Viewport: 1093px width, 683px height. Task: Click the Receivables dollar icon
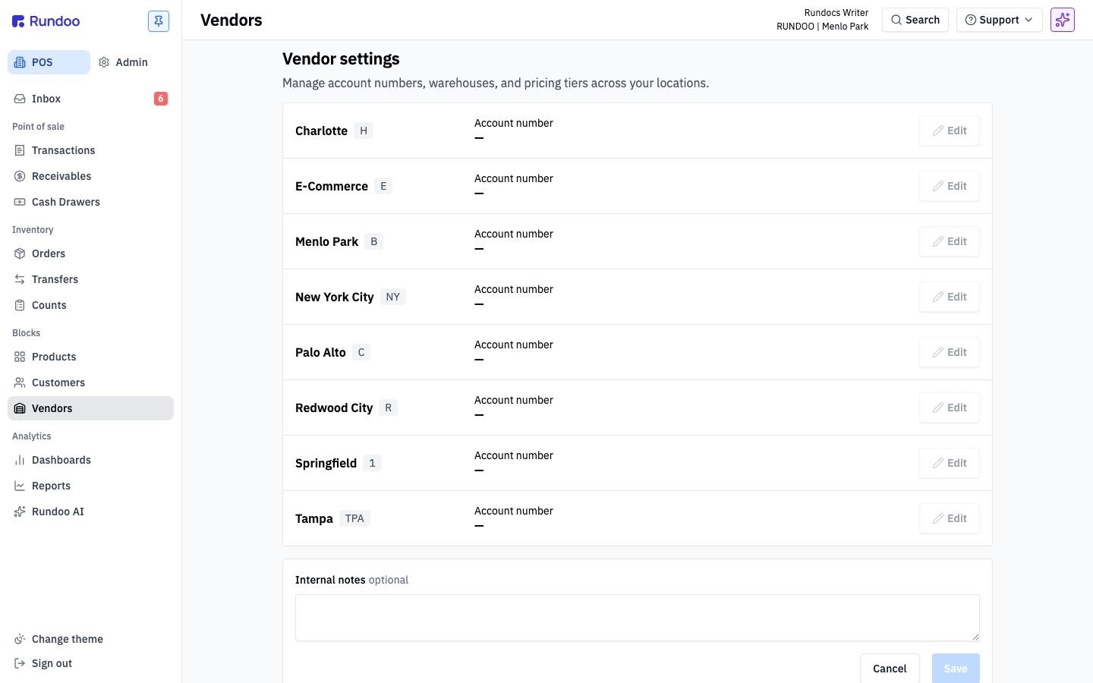tap(20, 176)
